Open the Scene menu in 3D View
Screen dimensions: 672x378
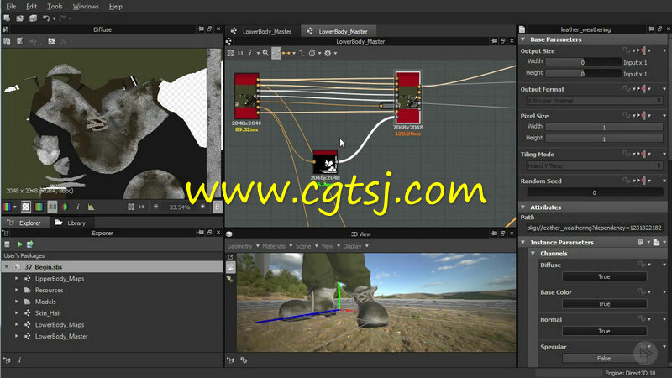(x=307, y=246)
